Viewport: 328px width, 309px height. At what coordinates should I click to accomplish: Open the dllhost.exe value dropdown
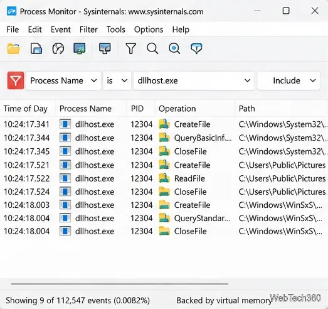(194, 80)
